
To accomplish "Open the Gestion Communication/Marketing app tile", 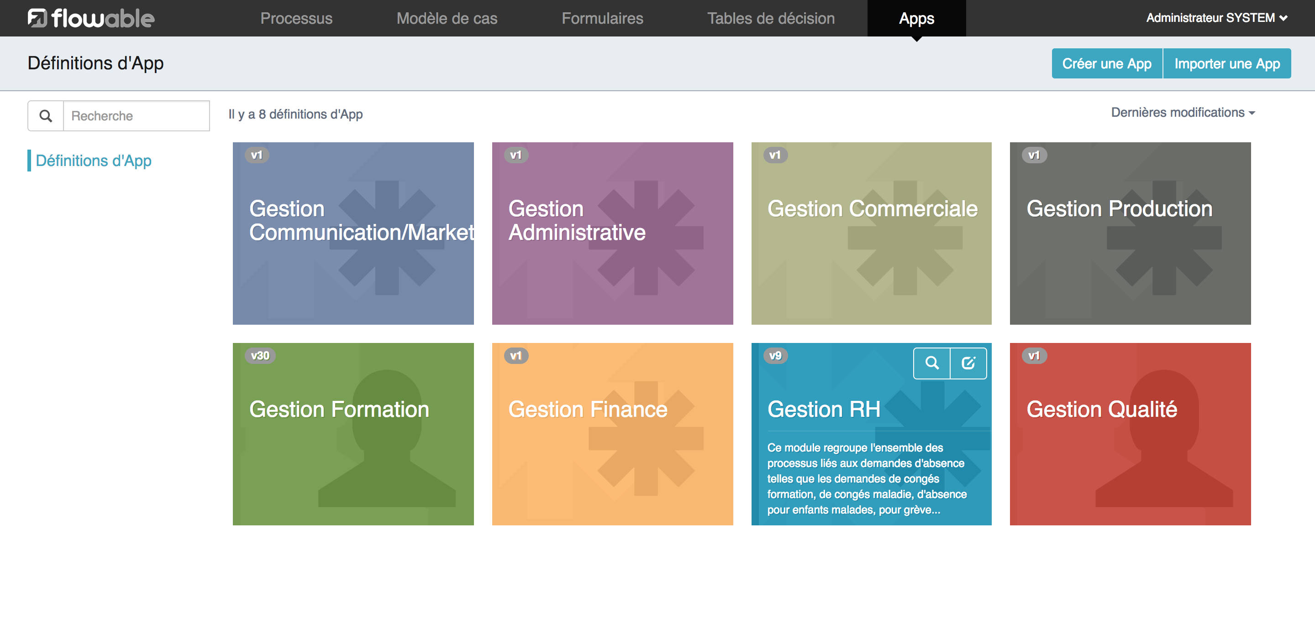I will click(353, 233).
